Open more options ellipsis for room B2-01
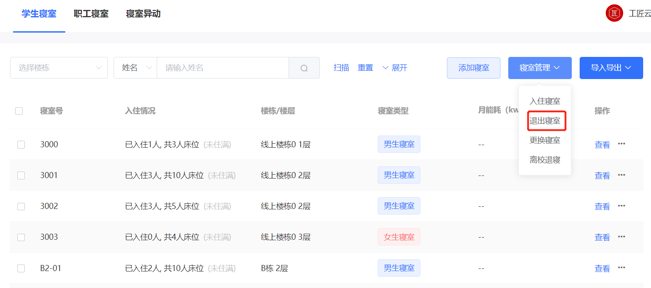This screenshot has width=651, height=288. [x=621, y=268]
